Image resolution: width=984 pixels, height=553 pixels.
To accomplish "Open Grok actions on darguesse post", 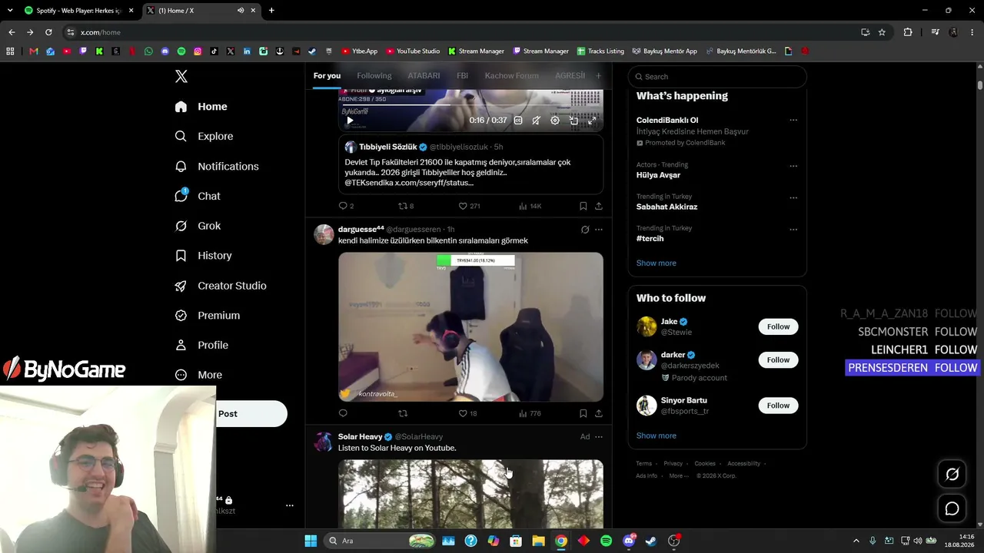I will click(x=585, y=230).
